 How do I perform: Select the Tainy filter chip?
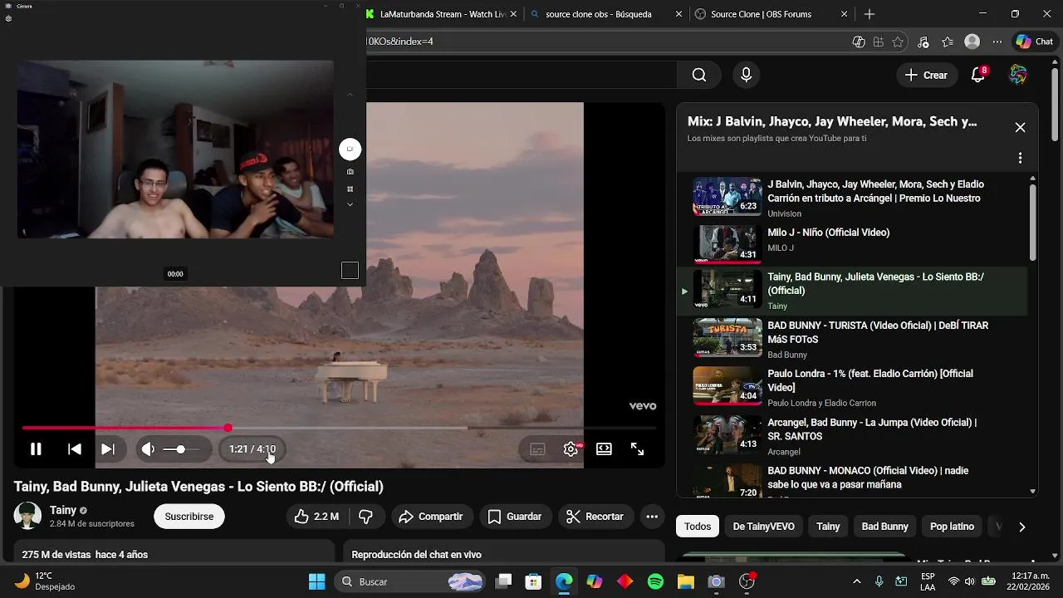pyautogui.click(x=828, y=527)
